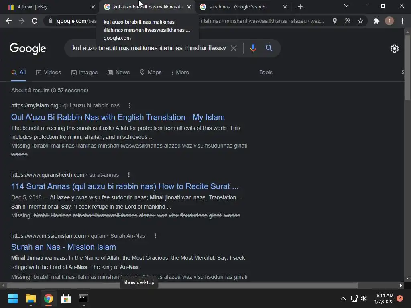The image size is (411, 308).
Task: Switch to Images results
Action: click(84, 72)
